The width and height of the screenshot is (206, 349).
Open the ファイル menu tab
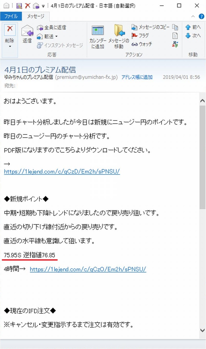tap(11, 16)
